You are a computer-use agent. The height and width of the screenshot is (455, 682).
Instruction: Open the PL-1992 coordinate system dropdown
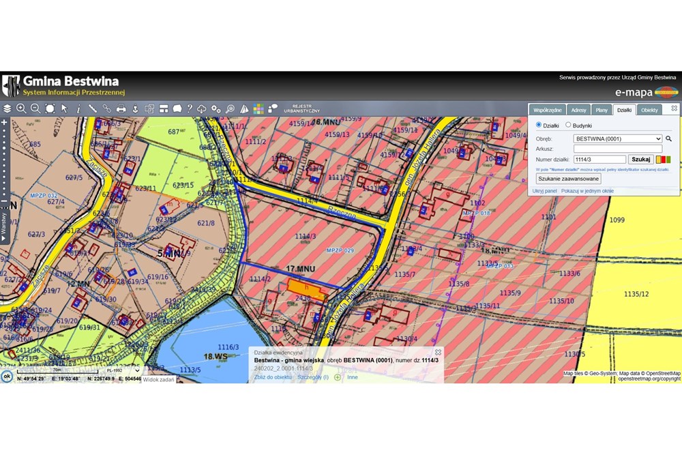(122, 371)
